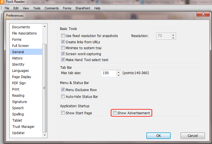Open the Forms menu

pyautogui.click(x=67, y=8)
